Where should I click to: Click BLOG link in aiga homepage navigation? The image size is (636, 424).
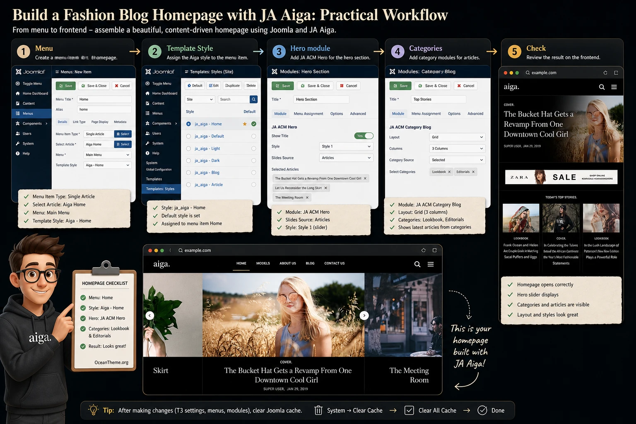pyautogui.click(x=310, y=263)
